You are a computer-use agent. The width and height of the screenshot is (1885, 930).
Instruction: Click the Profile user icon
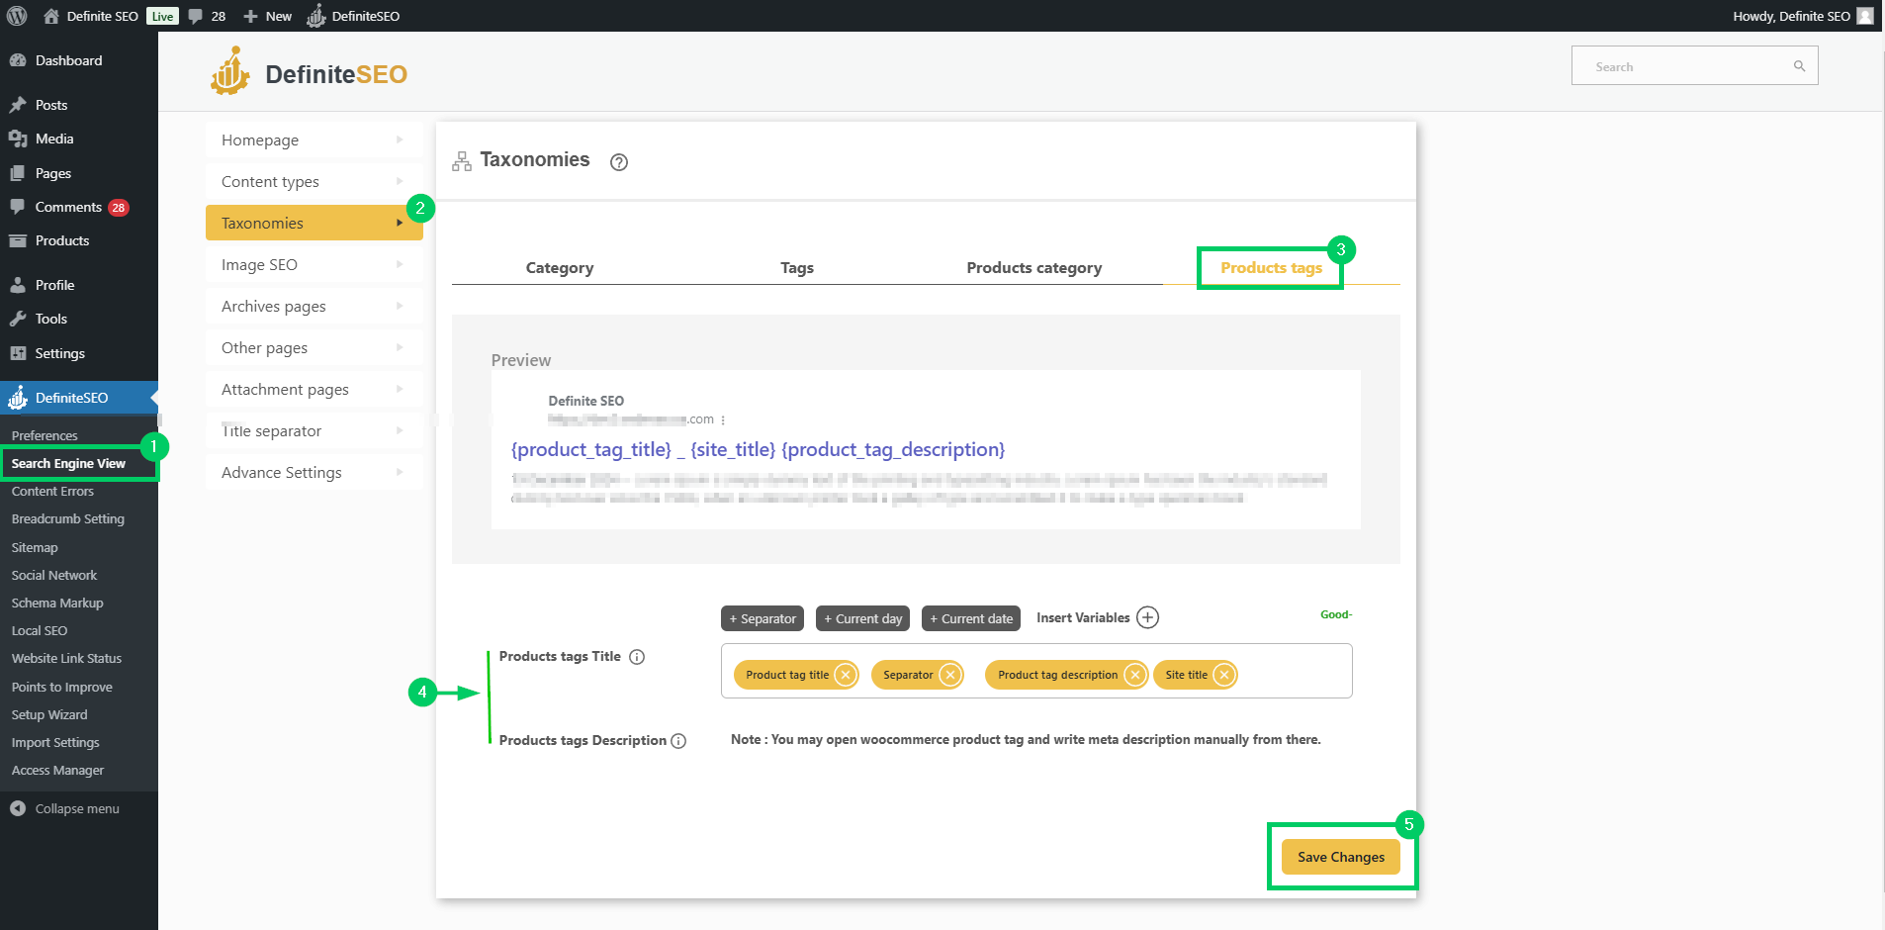click(x=18, y=285)
